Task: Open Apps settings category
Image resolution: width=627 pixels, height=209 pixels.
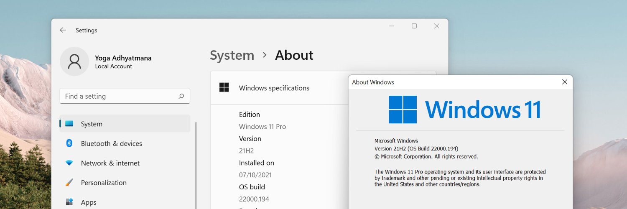Action: click(x=125, y=202)
